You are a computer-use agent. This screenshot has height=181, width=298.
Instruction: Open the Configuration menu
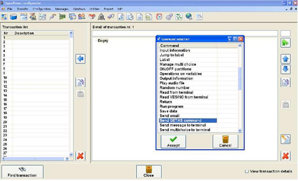pyautogui.click(x=42, y=9)
